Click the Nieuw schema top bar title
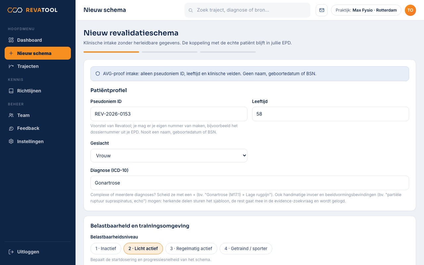 point(105,10)
